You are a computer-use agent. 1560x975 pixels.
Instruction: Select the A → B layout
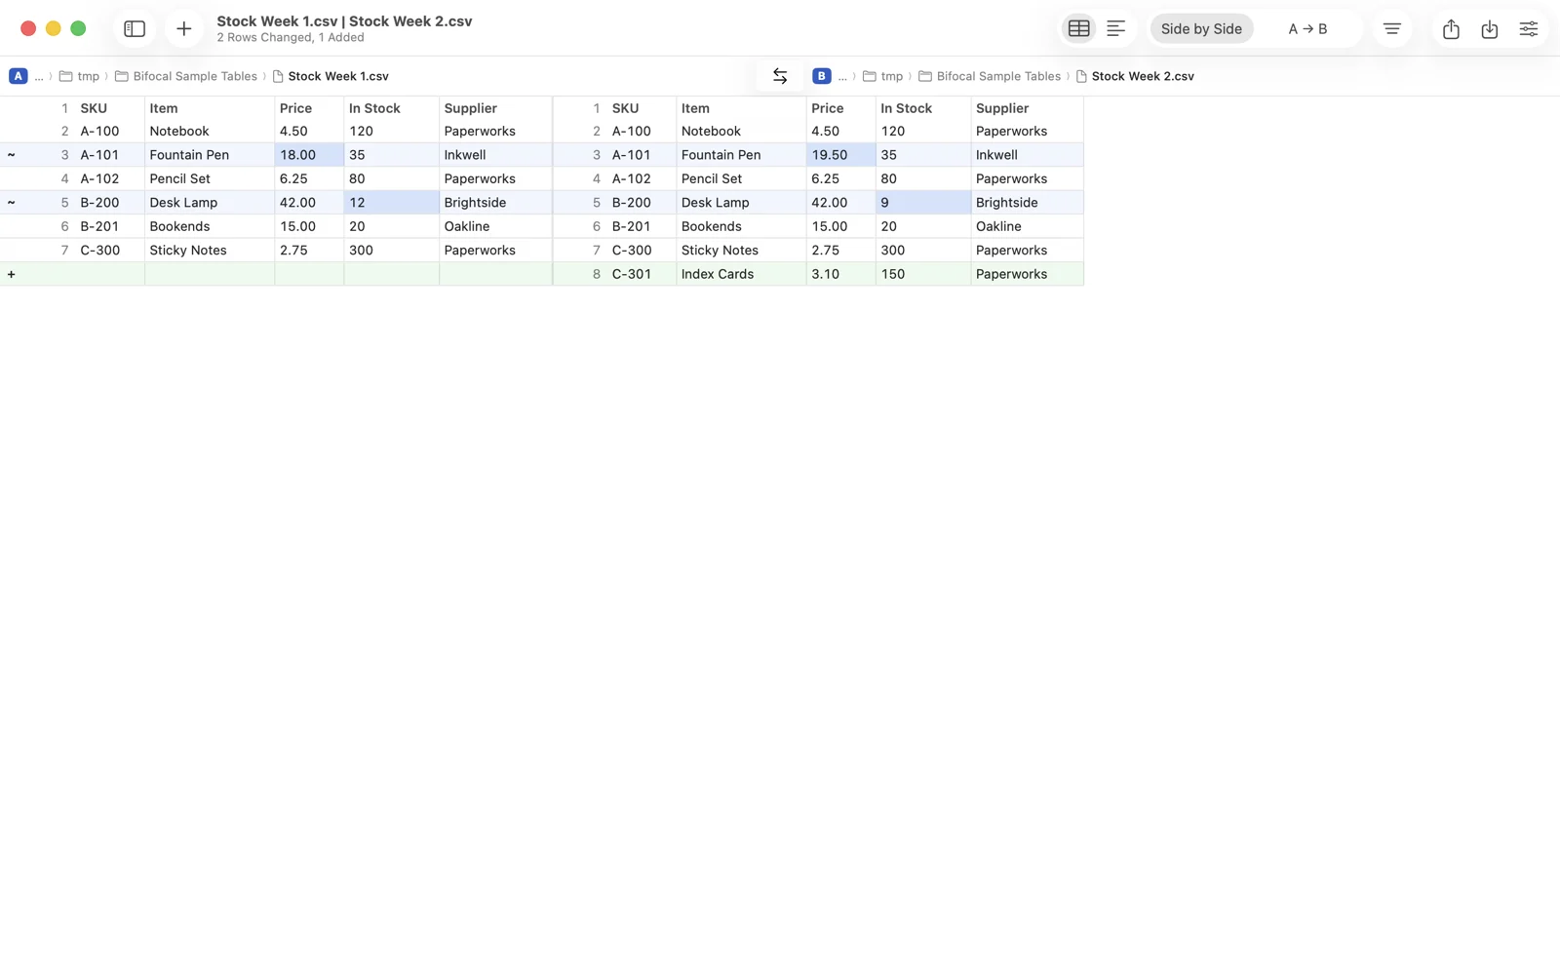coord(1307,28)
